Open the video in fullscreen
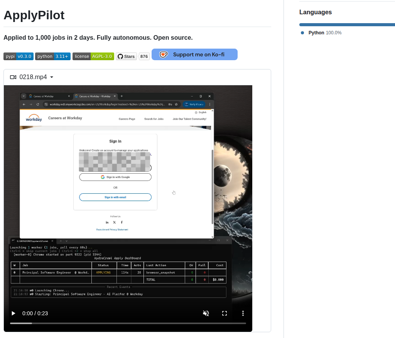Viewport: 395px width, 338px height. coord(225,313)
